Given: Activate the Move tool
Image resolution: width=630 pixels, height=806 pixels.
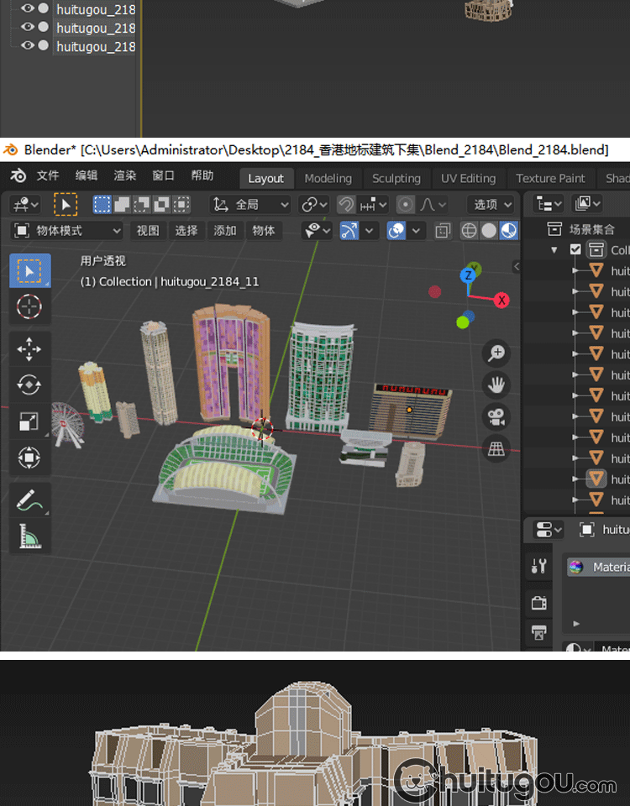Looking at the screenshot, I should [29, 349].
